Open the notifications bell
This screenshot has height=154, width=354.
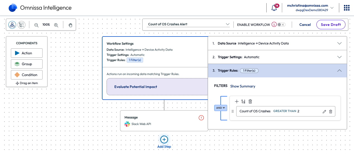(274, 8)
